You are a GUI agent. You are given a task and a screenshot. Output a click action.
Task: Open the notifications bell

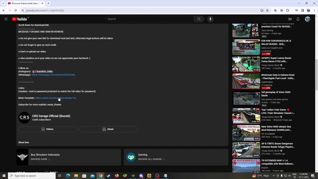point(298,19)
